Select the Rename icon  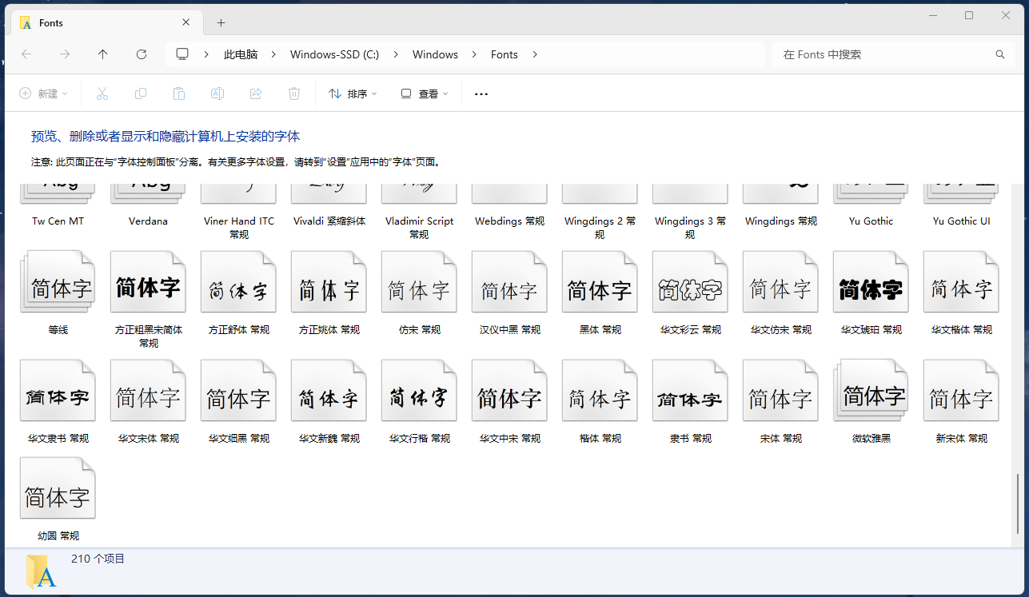217,94
